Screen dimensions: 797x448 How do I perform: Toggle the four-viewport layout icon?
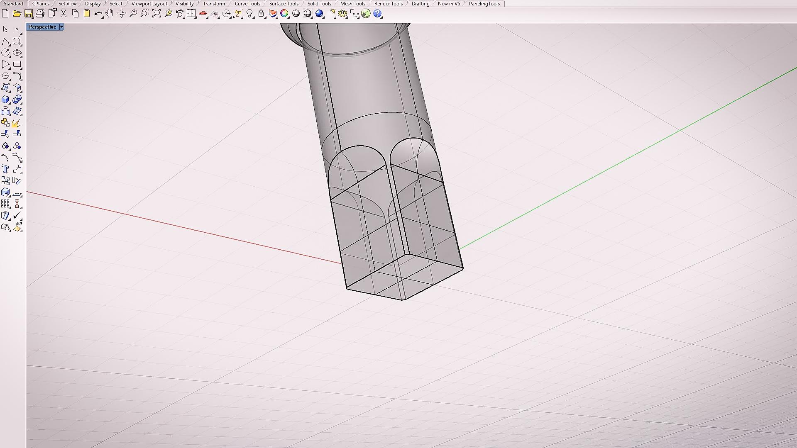[191, 14]
